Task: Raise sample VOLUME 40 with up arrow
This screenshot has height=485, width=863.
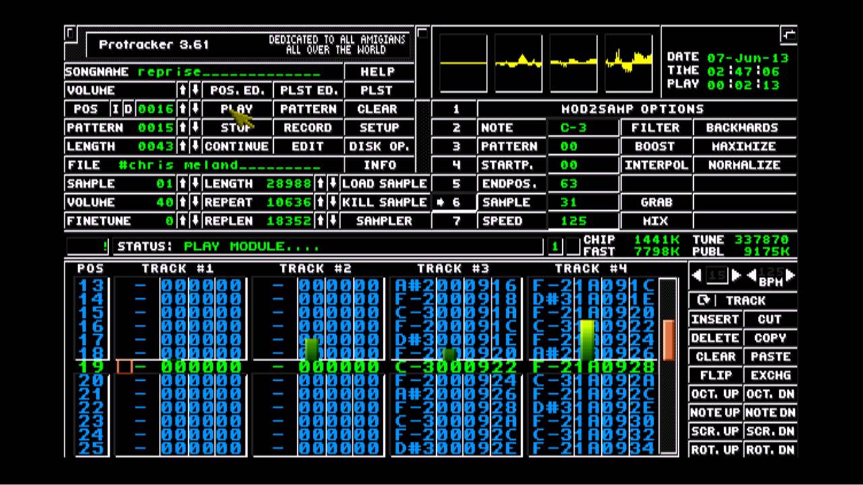Action: tap(182, 202)
